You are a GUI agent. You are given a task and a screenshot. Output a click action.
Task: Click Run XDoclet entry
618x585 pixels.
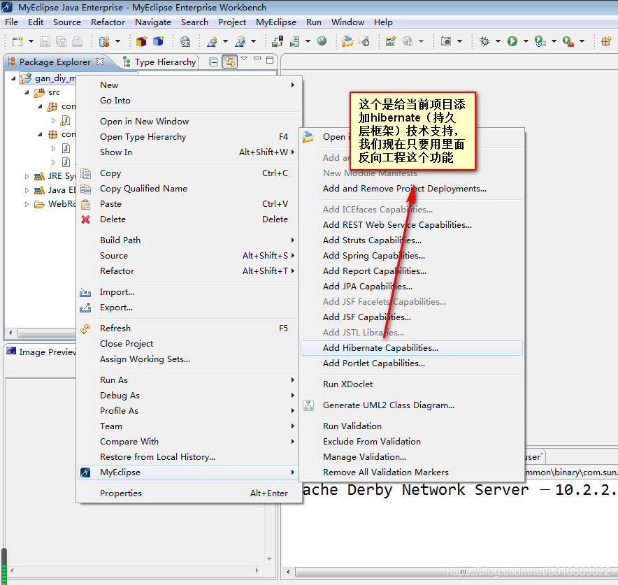pyautogui.click(x=412, y=384)
